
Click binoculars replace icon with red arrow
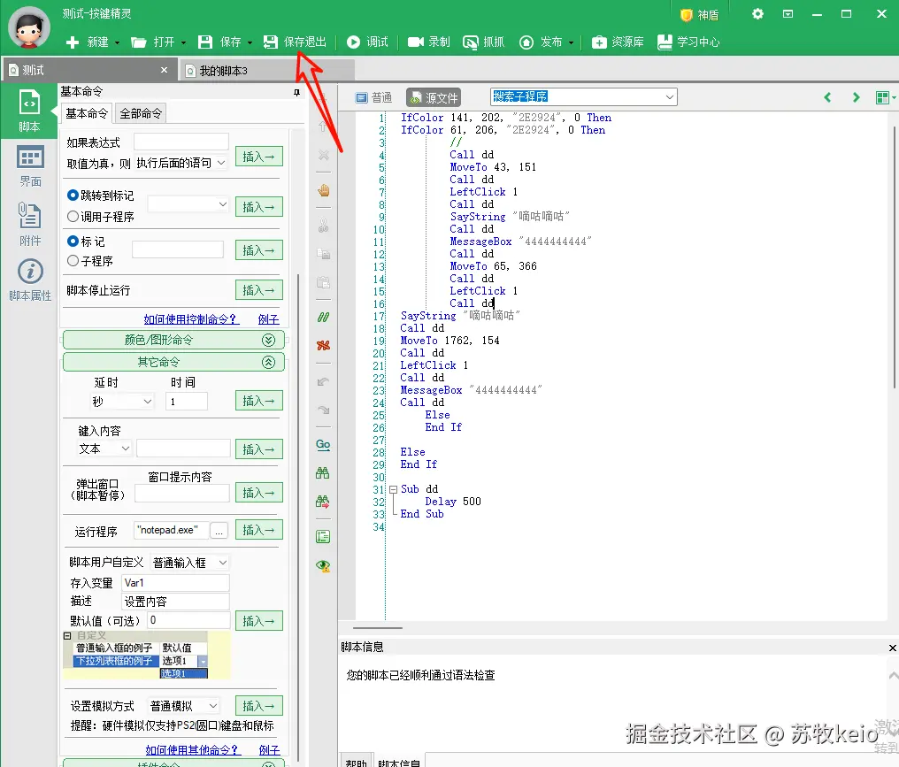323,502
